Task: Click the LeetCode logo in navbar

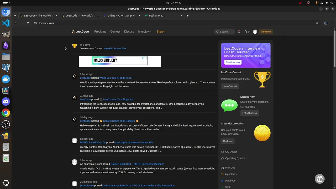Action: [80, 31]
